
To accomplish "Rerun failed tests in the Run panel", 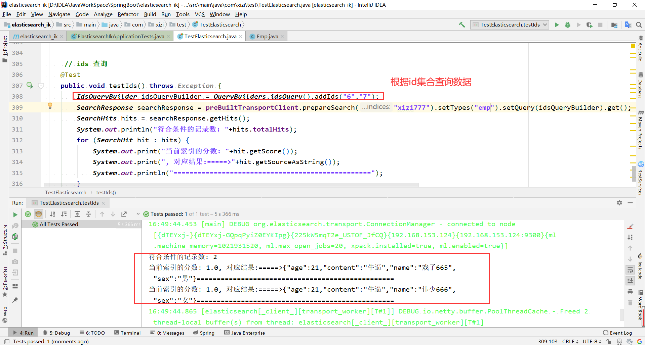I will 15,226.
